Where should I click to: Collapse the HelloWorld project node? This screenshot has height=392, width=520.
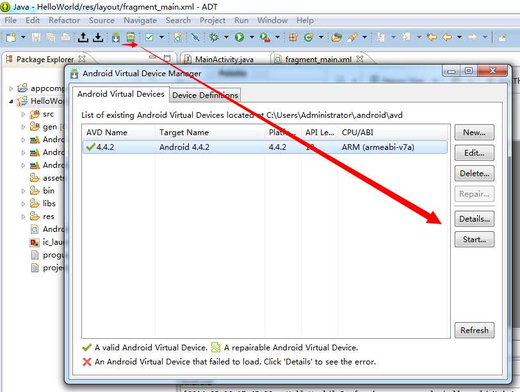(x=12, y=101)
